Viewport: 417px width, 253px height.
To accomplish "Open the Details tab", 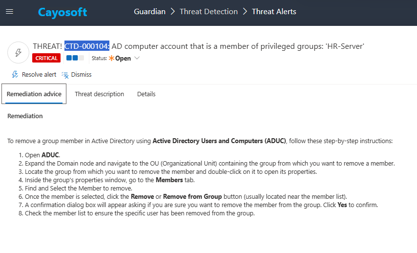I will pyautogui.click(x=146, y=94).
